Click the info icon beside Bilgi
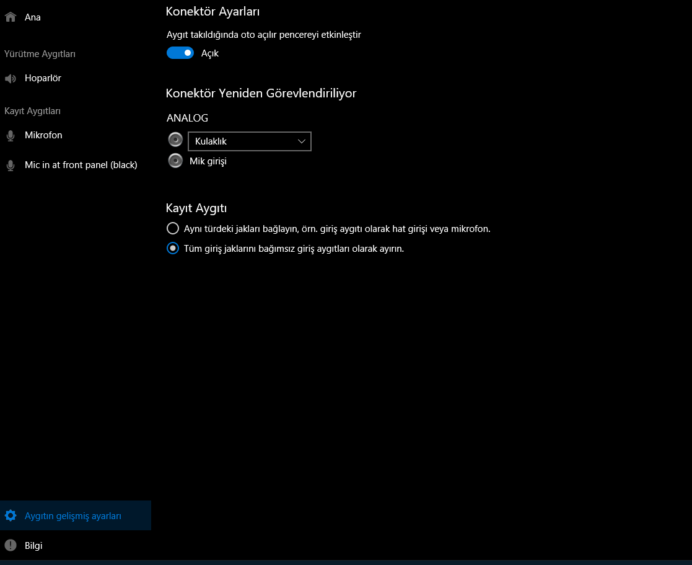 tap(11, 545)
